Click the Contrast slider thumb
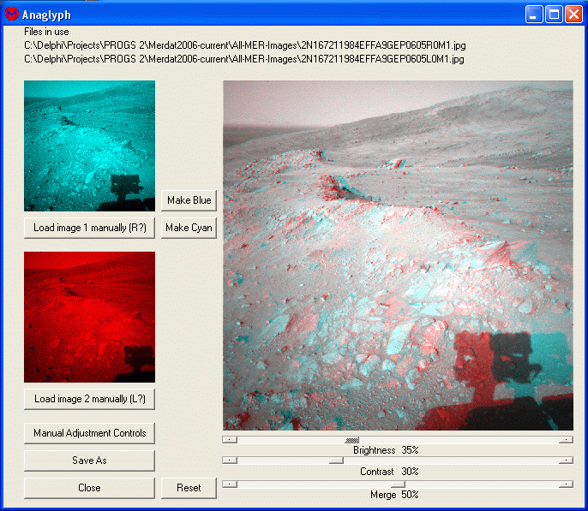The image size is (588, 511). point(336,460)
